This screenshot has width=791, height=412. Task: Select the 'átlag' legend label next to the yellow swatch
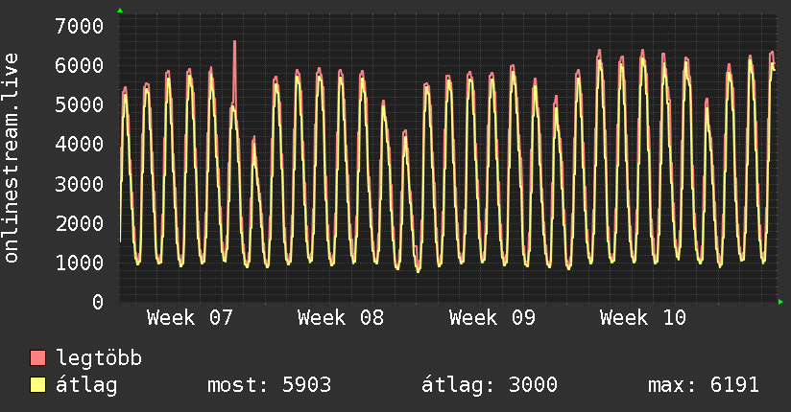point(86,385)
